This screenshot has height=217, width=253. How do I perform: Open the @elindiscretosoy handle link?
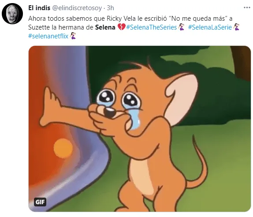pyautogui.click(x=77, y=8)
